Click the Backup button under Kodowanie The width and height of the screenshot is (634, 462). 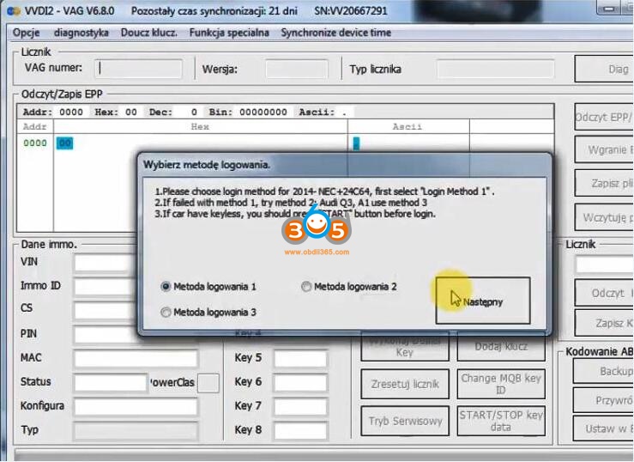click(603, 371)
